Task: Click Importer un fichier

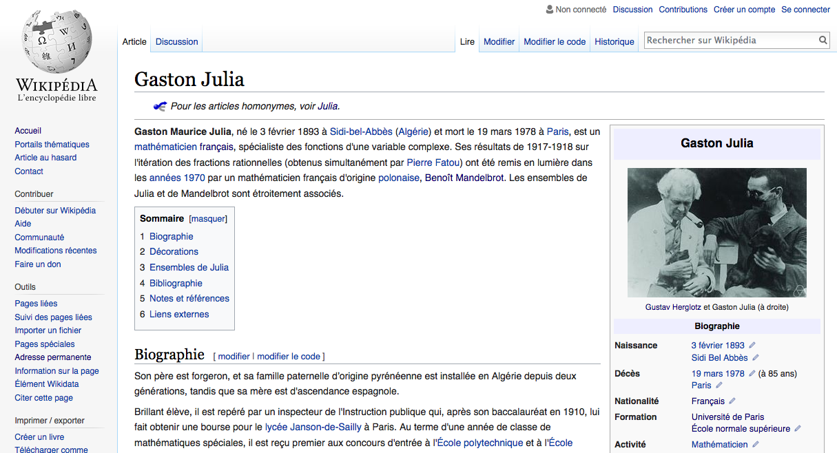Action: point(48,330)
